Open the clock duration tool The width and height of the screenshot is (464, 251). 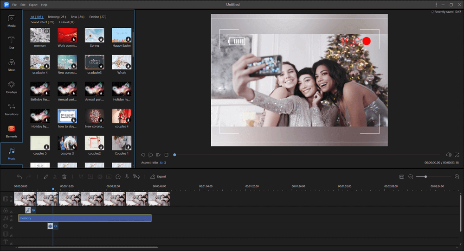click(x=118, y=176)
